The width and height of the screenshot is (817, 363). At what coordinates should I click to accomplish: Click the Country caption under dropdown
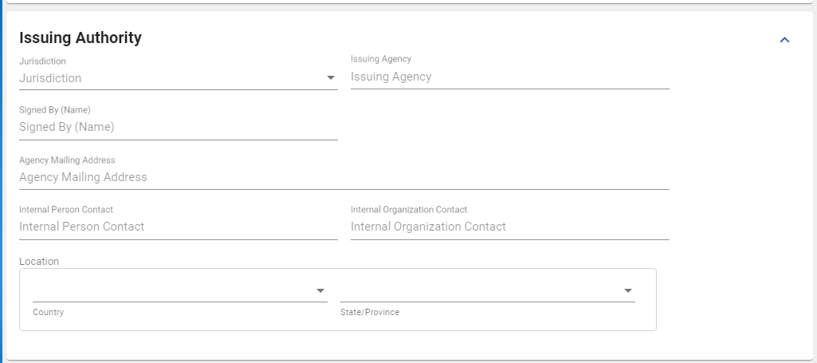48,313
